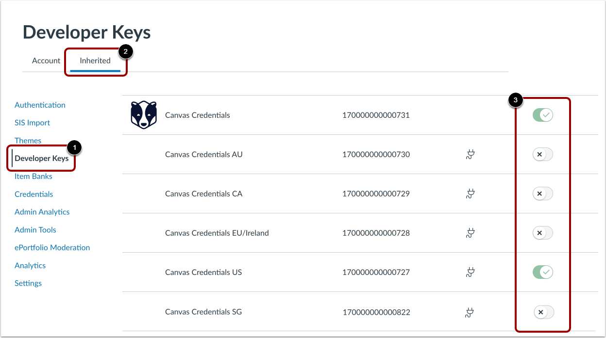The height and width of the screenshot is (338, 606).
Task: Open ePortfolio Moderation link
Action: click(52, 247)
